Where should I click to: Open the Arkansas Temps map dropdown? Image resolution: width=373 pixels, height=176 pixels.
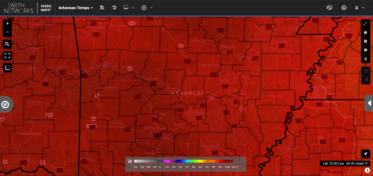click(76, 8)
